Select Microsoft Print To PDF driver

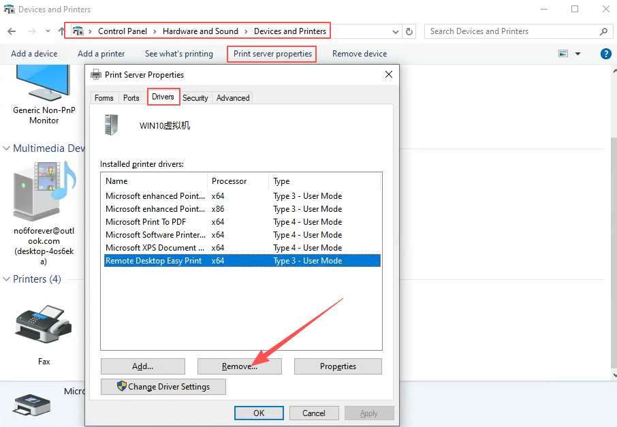coord(242,222)
